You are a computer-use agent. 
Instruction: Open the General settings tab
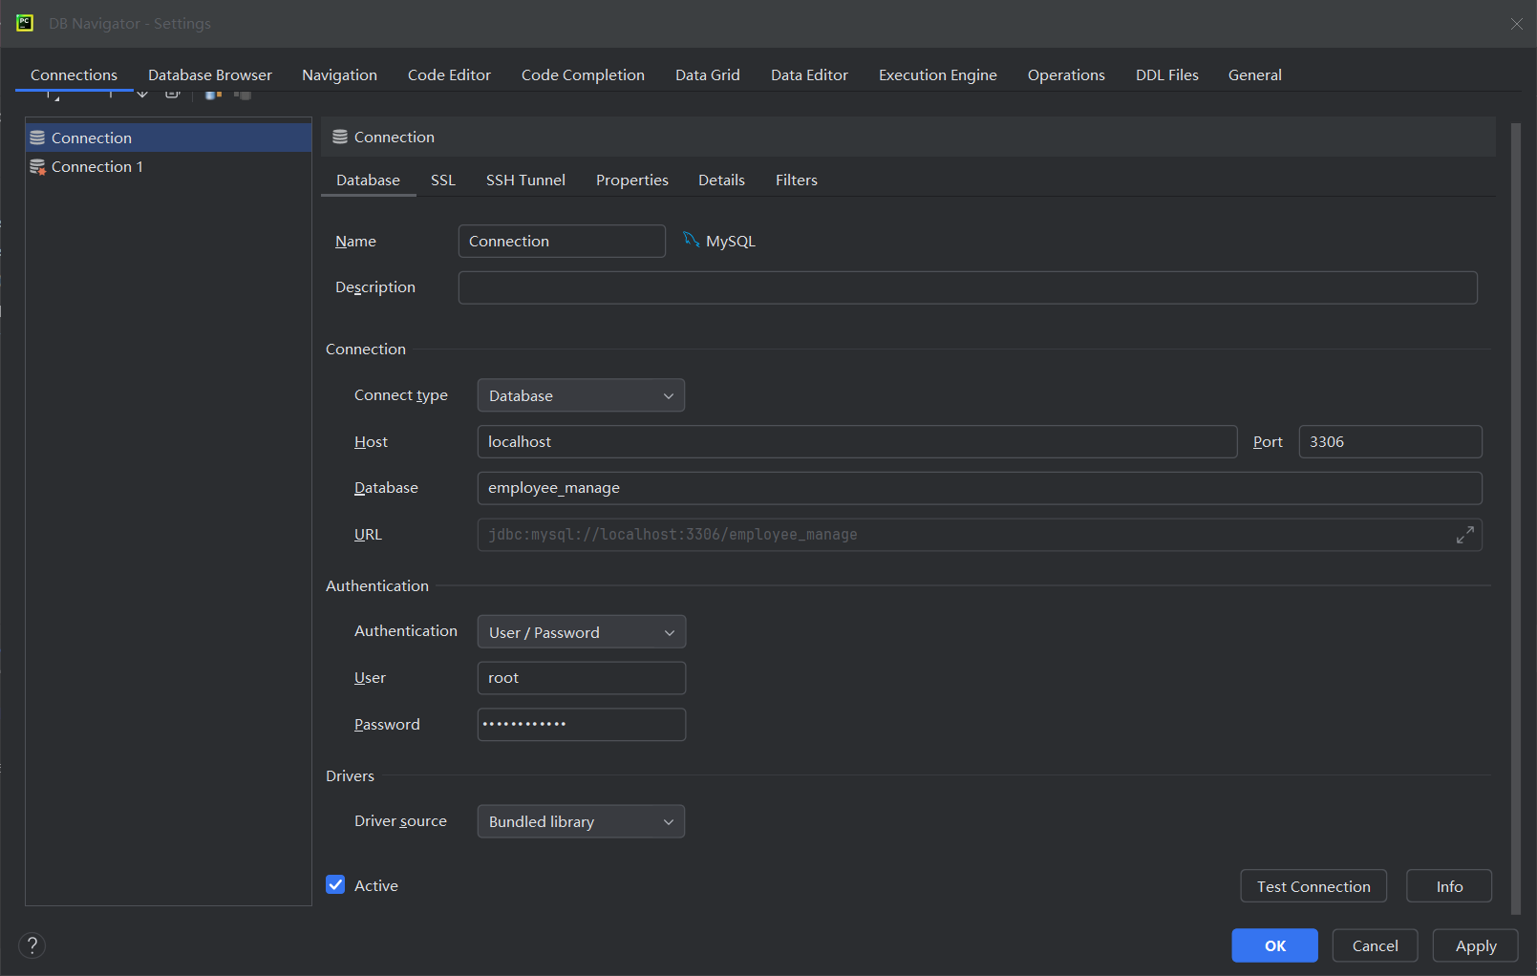tap(1255, 74)
